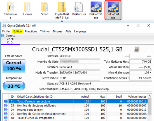Click the Caractéristiques S.M.A.R.T. field
Image resolution: width=154 pixels, height=121 pixels.
[106, 89]
